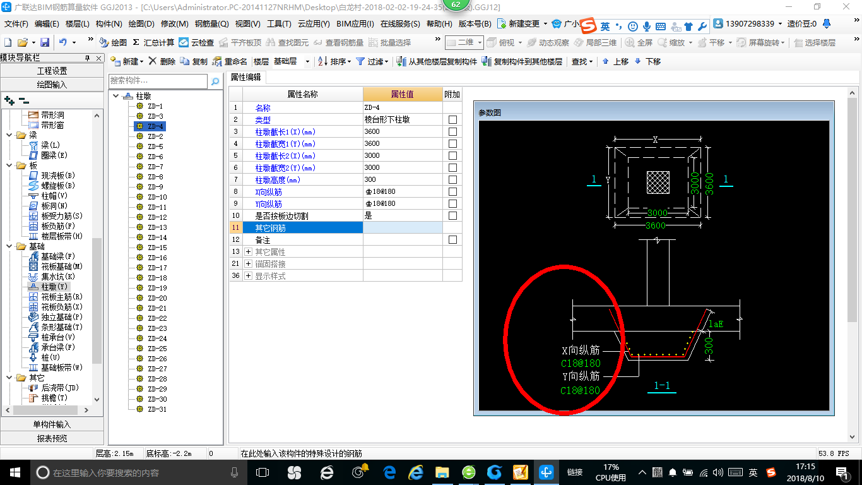Run 汇总计算 from the toolbar

click(x=153, y=42)
